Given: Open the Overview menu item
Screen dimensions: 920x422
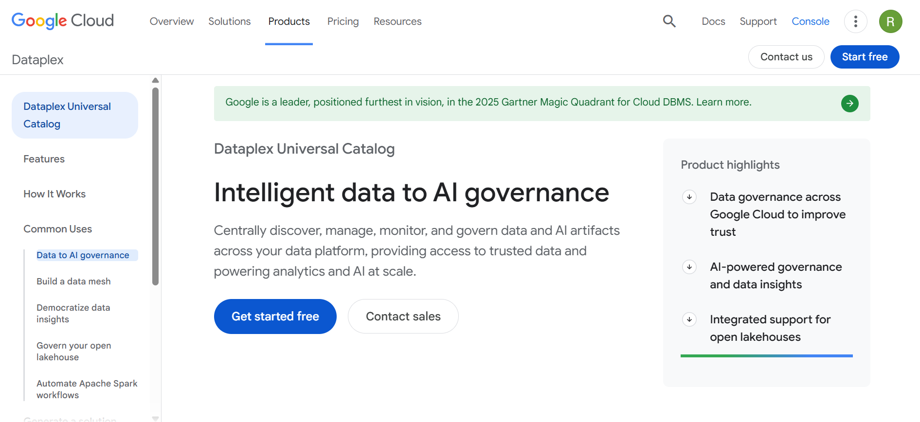Looking at the screenshot, I should pyautogui.click(x=172, y=21).
